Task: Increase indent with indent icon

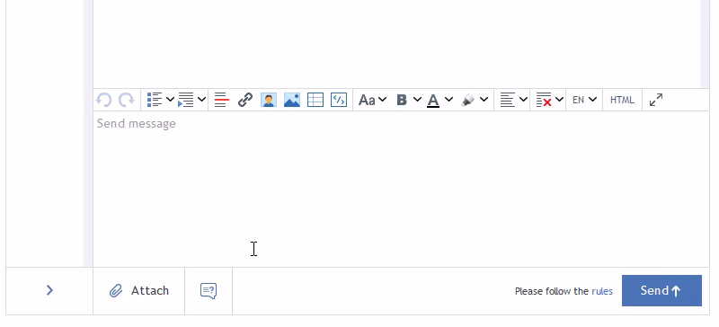Action: pyautogui.click(x=186, y=100)
